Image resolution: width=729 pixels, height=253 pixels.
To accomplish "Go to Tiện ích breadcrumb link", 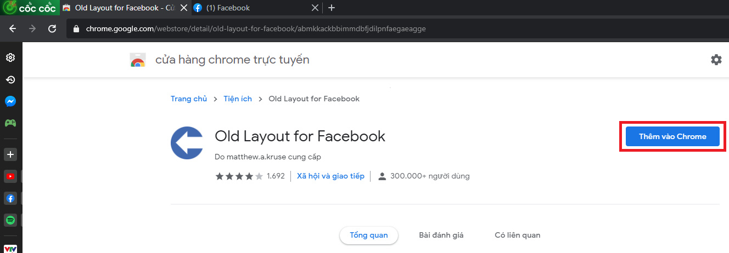I will (238, 99).
